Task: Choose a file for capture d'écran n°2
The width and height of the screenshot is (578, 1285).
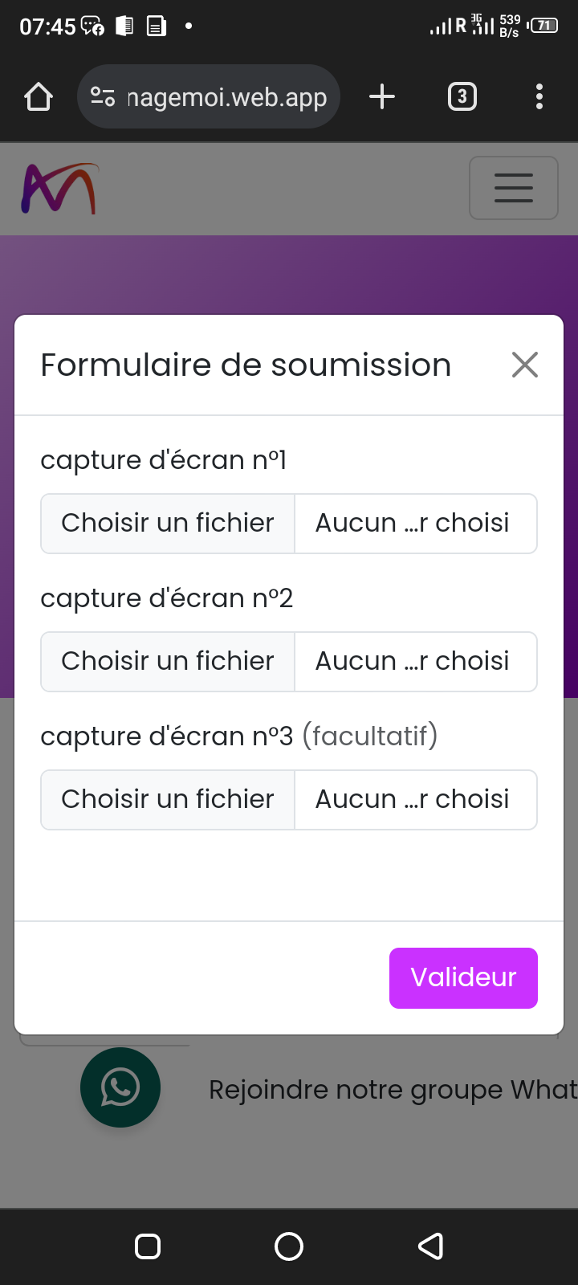Action: pyautogui.click(x=168, y=662)
